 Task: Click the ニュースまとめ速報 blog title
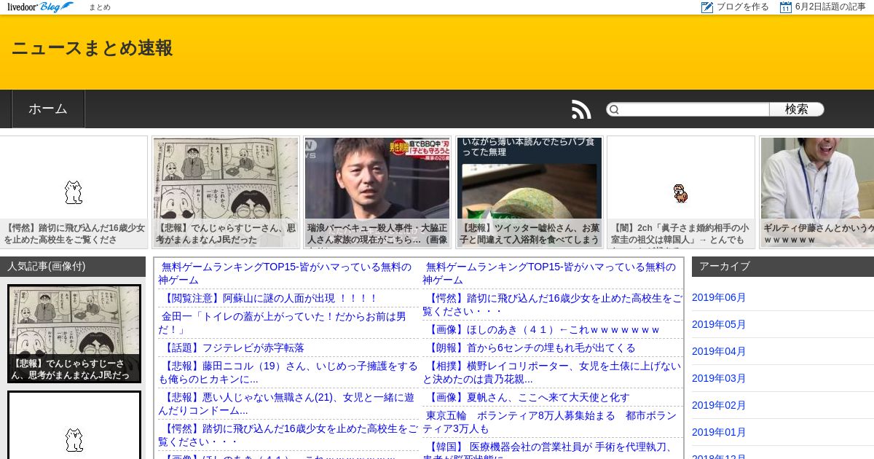click(92, 48)
